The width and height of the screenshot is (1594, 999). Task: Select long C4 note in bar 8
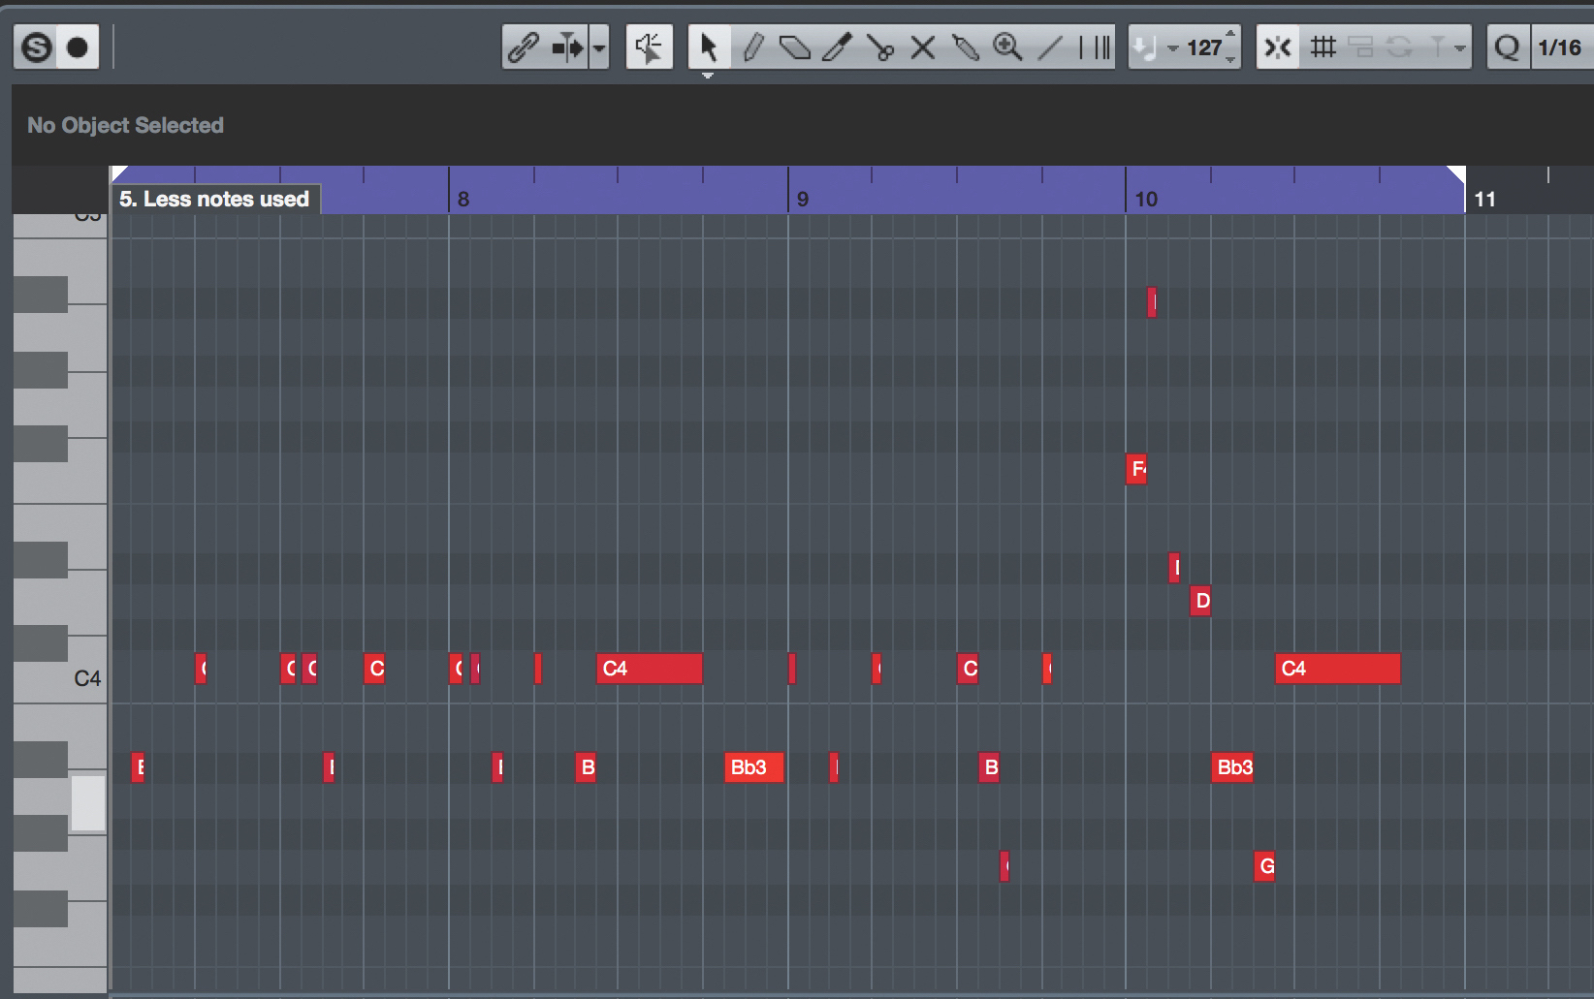649,669
